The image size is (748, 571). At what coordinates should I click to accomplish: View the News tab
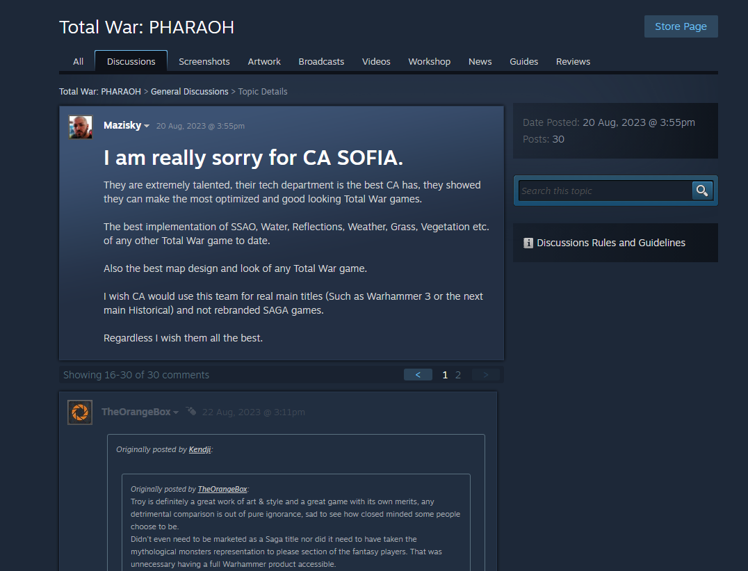pyautogui.click(x=480, y=62)
